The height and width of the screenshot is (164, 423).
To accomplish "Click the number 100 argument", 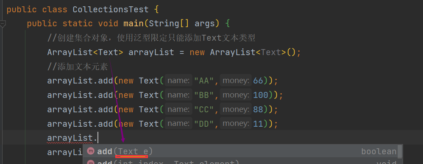I will coord(261,95).
